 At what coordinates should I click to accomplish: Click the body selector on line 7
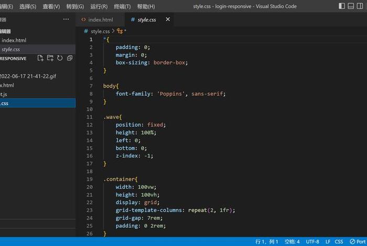(x=109, y=86)
